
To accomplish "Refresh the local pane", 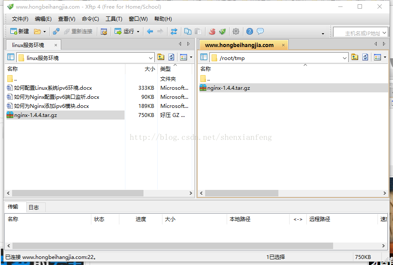I will pos(171,57).
